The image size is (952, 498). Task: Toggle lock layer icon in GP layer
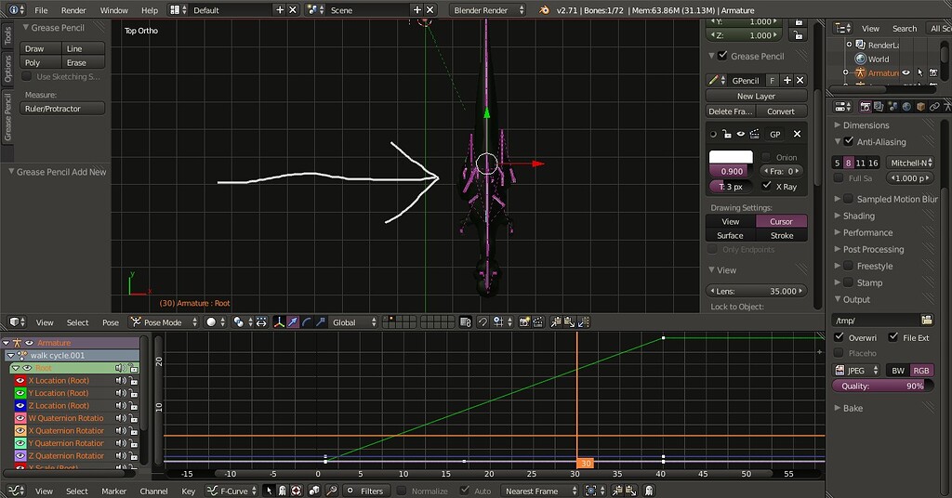point(727,134)
